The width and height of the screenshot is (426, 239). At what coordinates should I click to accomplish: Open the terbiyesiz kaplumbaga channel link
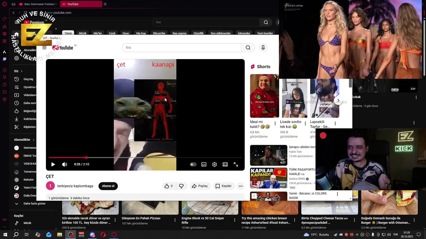point(75,186)
